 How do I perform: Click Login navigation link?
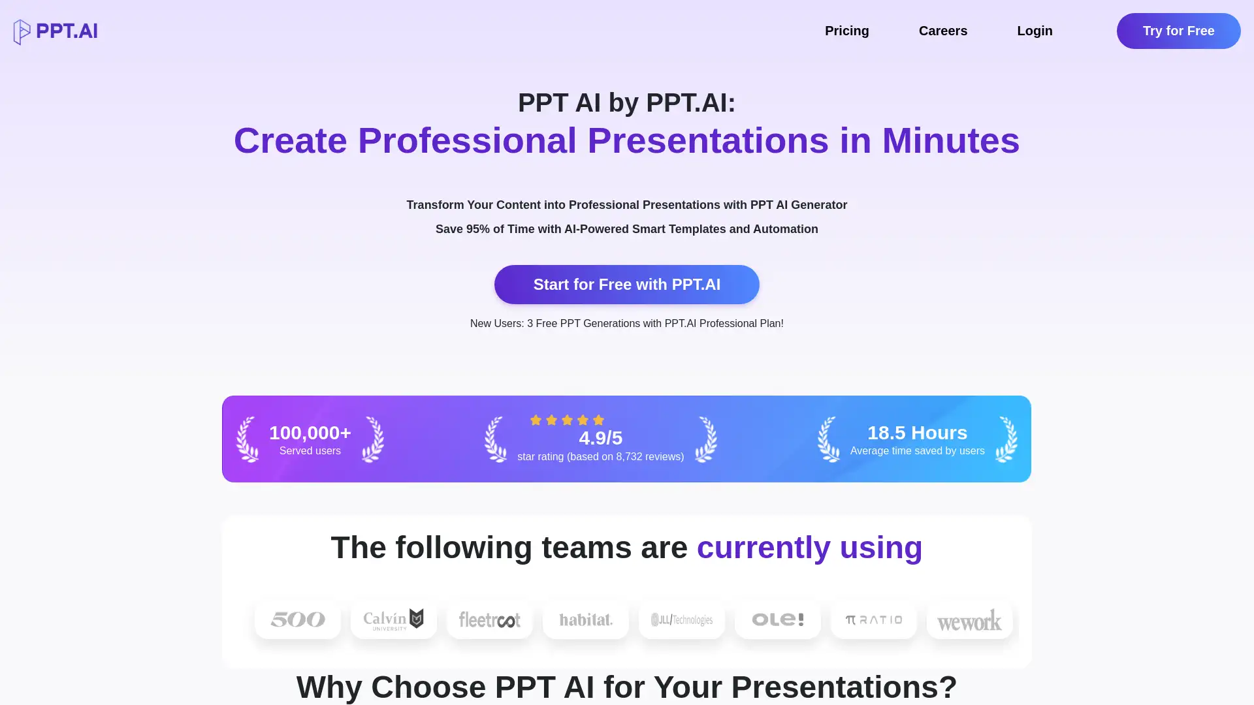coord(1035,31)
